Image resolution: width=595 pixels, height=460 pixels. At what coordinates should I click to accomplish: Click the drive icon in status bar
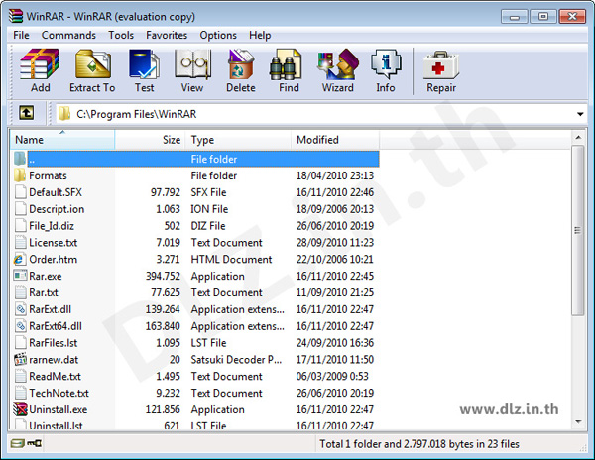(17, 443)
